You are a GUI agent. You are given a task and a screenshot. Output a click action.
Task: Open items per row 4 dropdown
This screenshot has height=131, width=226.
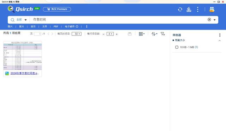coord(110,34)
